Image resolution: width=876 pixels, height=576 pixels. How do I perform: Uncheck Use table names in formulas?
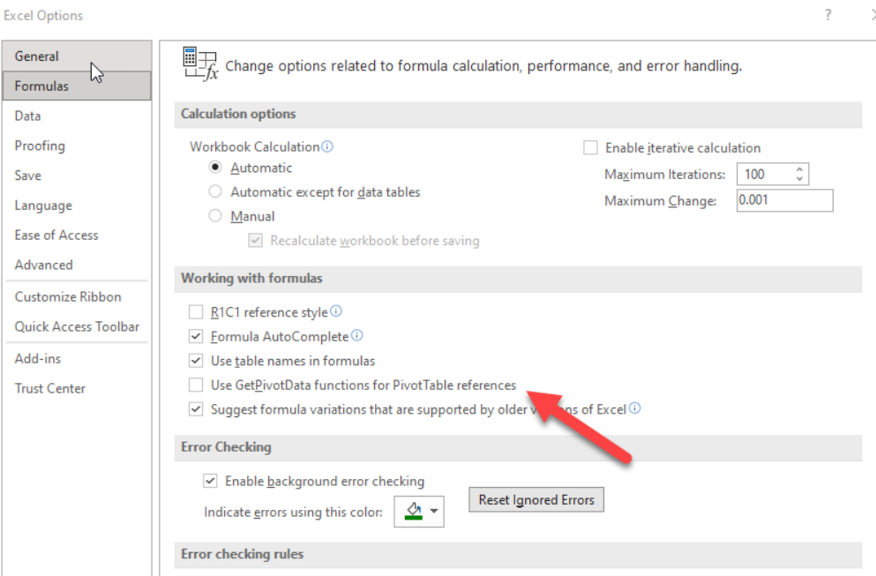coord(198,360)
